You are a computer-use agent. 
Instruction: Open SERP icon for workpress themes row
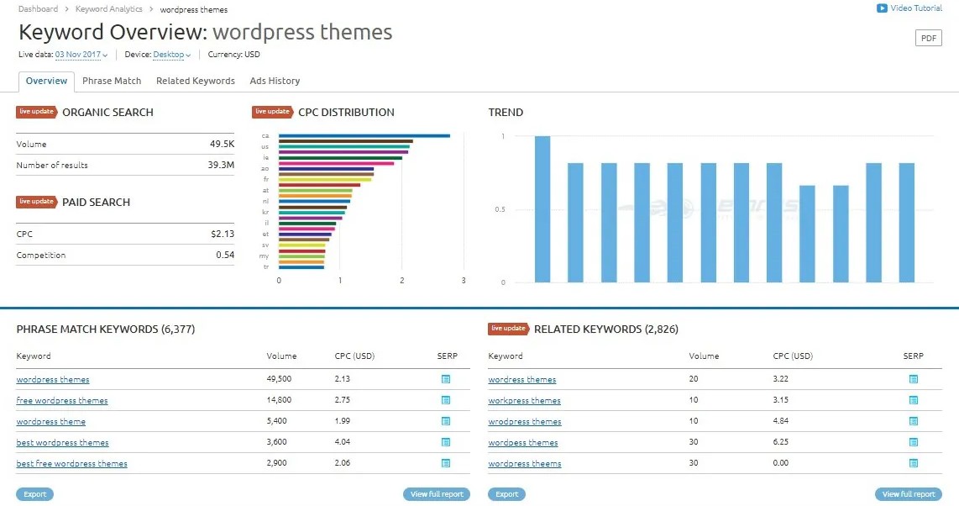[913, 400]
